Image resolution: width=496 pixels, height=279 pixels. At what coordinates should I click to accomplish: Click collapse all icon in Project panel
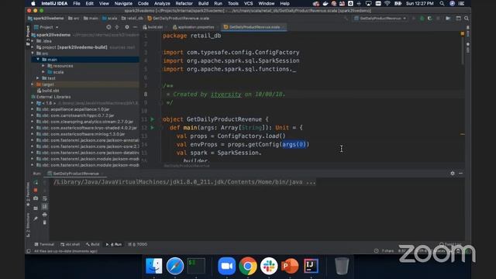click(x=117, y=27)
